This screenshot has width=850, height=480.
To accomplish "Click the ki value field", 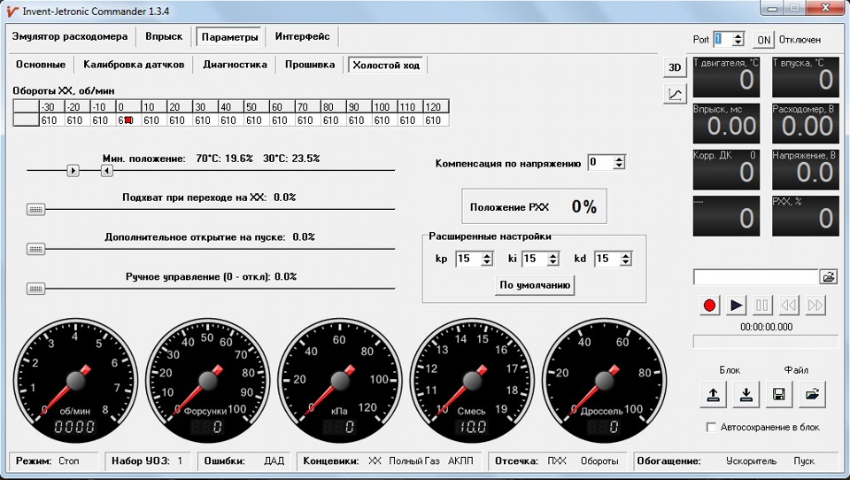I will (535, 259).
